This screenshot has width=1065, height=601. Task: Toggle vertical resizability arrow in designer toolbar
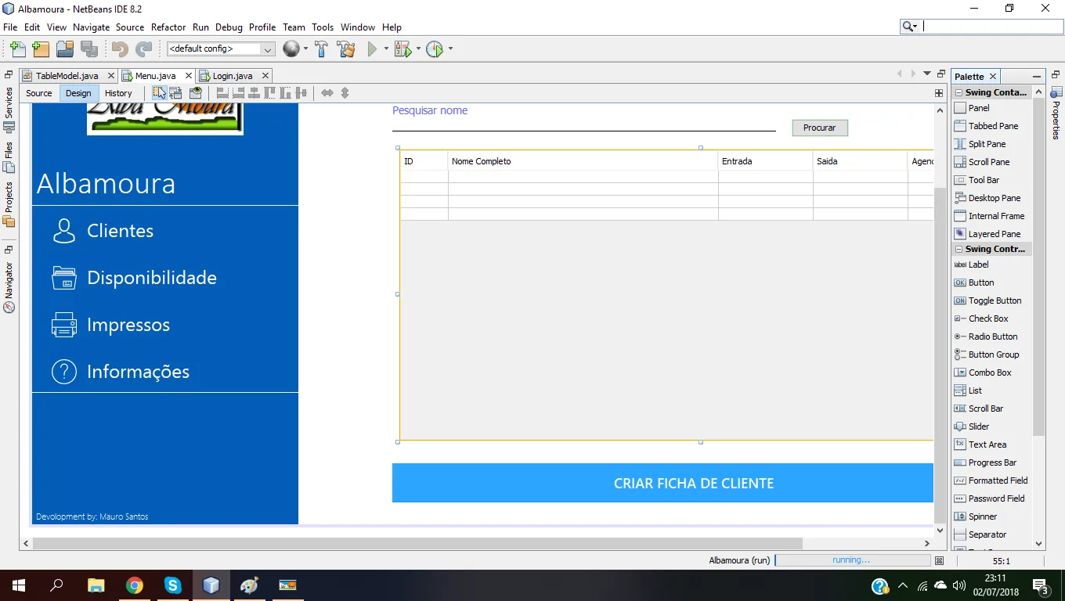pyautogui.click(x=345, y=92)
